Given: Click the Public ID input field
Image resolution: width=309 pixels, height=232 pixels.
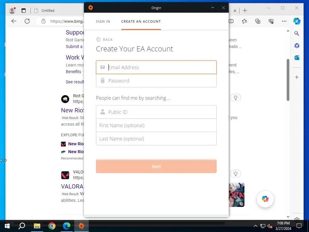Looking at the screenshot, I should tap(156, 112).
